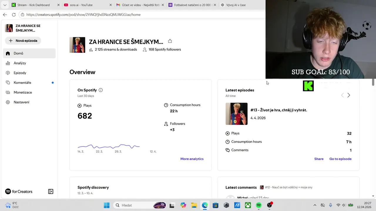
Task: Open Spotify from the taskbar
Action: coord(258,205)
